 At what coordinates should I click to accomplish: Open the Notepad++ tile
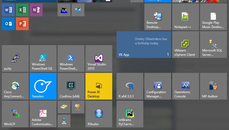click(x=186, y=17)
